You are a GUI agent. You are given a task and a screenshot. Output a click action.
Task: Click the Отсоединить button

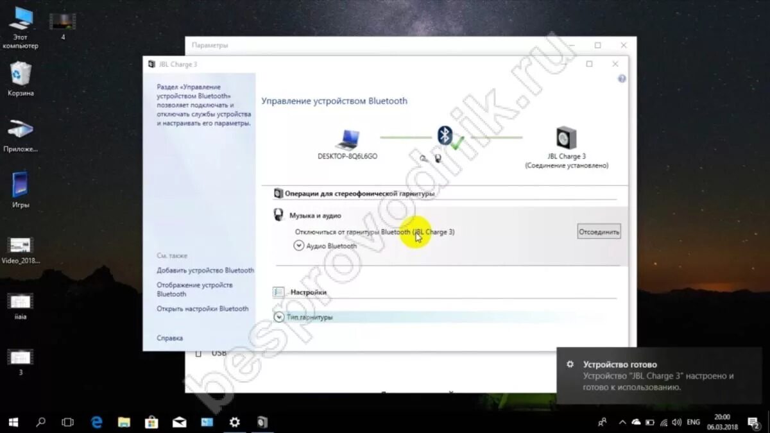[599, 232]
